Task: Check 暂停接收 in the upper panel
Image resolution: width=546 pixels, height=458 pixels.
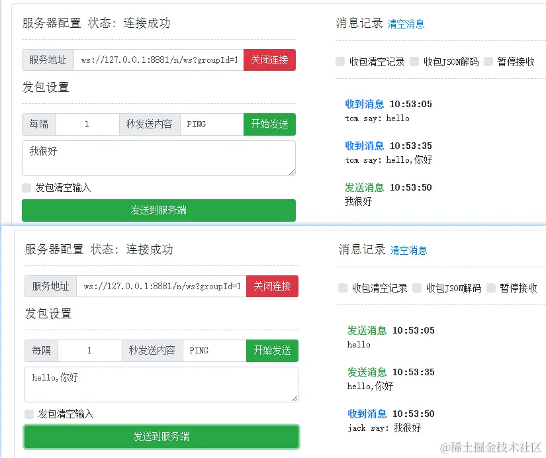Action: (488, 62)
